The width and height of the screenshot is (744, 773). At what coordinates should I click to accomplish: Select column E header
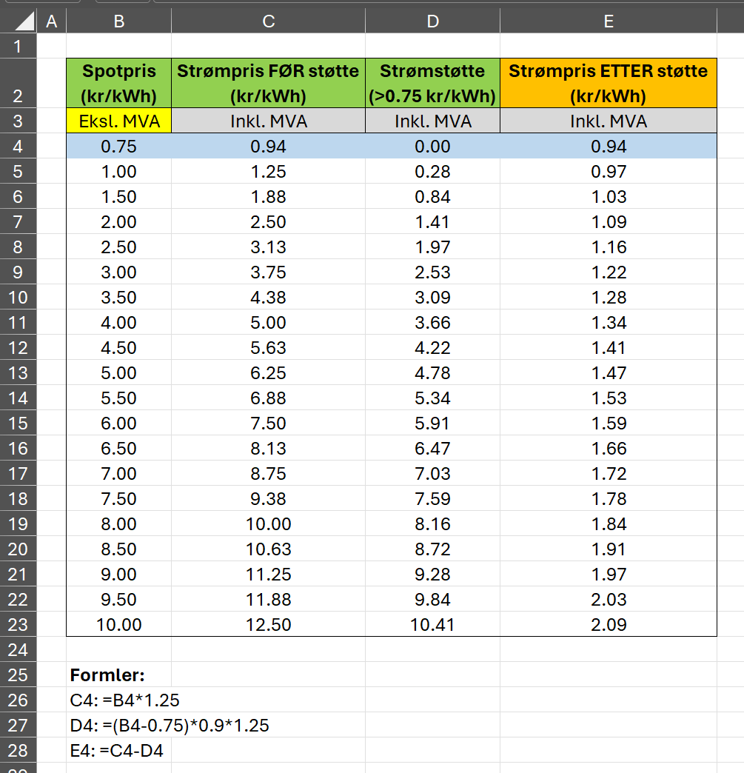click(609, 21)
